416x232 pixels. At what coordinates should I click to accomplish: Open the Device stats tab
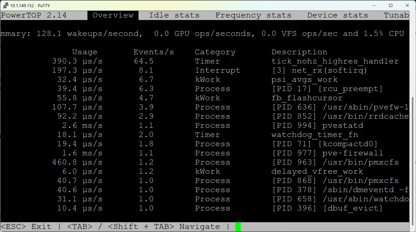337,15
